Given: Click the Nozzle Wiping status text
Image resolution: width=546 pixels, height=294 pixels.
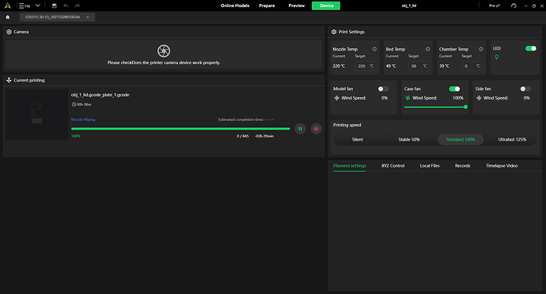Looking at the screenshot, I should (83, 119).
